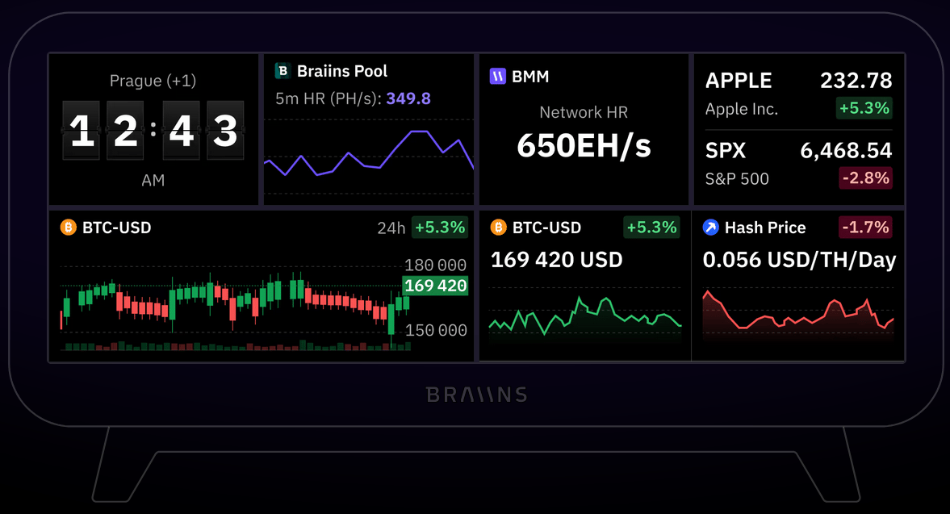The height and width of the screenshot is (514, 950).
Task: Click the 24h timeframe label
Action: pos(391,228)
